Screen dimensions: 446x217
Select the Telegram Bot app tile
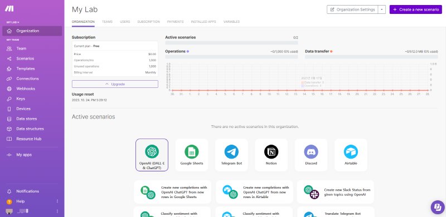pos(231,155)
